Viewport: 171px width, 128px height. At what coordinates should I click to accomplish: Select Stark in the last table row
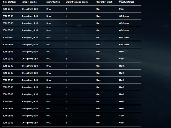[122, 123]
